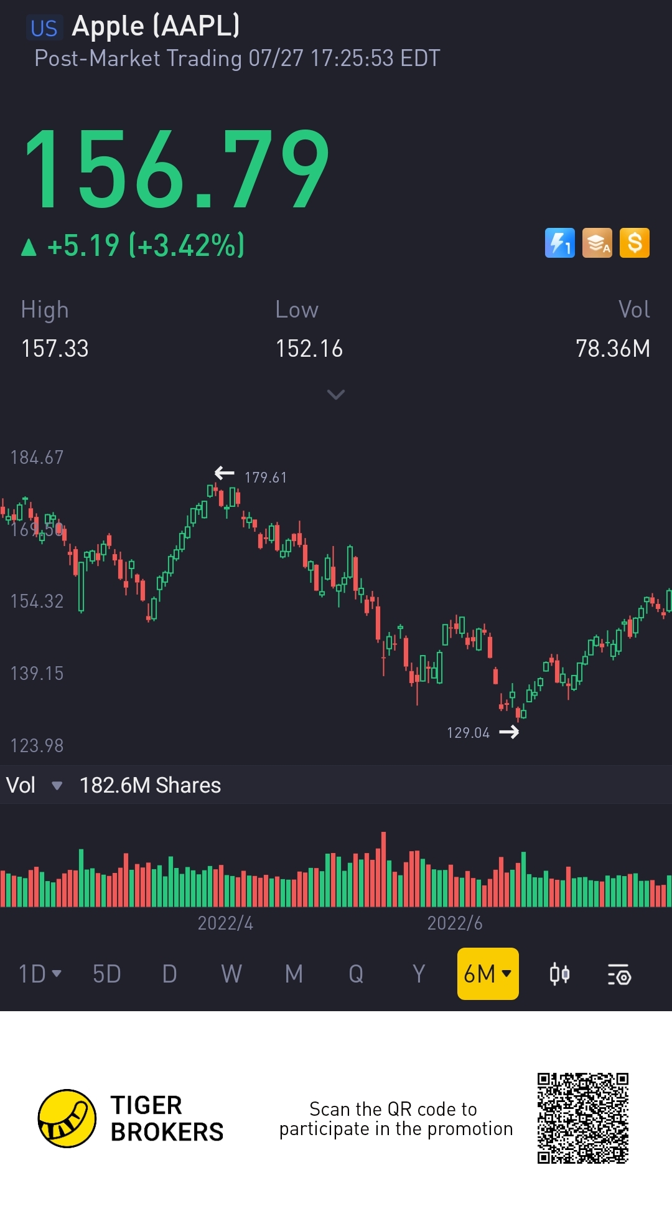The height and width of the screenshot is (1226, 672).
Task: Select the M monthly chart tab
Action: click(x=294, y=974)
